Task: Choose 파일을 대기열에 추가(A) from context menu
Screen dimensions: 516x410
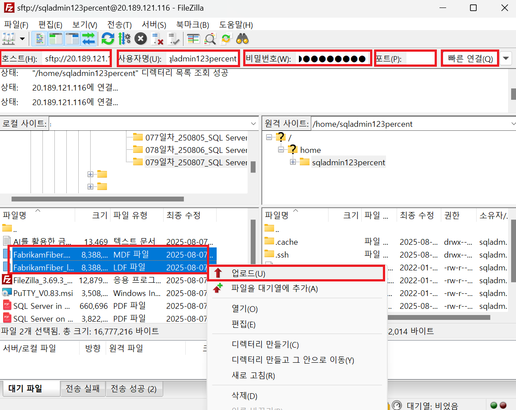Action: pyautogui.click(x=296, y=289)
